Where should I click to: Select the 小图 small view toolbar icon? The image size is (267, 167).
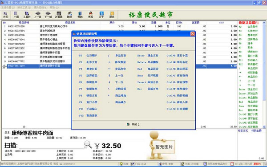tap(16, 15)
